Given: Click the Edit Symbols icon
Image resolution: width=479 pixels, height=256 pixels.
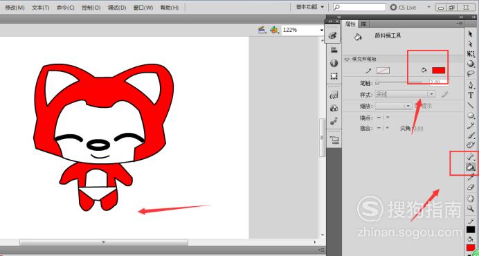Looking at the screenshot, I should pos(274,30).
